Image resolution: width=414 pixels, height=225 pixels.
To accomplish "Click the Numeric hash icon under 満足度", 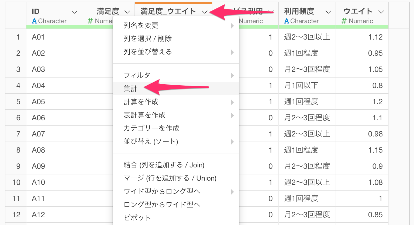I will click(90, 21).
